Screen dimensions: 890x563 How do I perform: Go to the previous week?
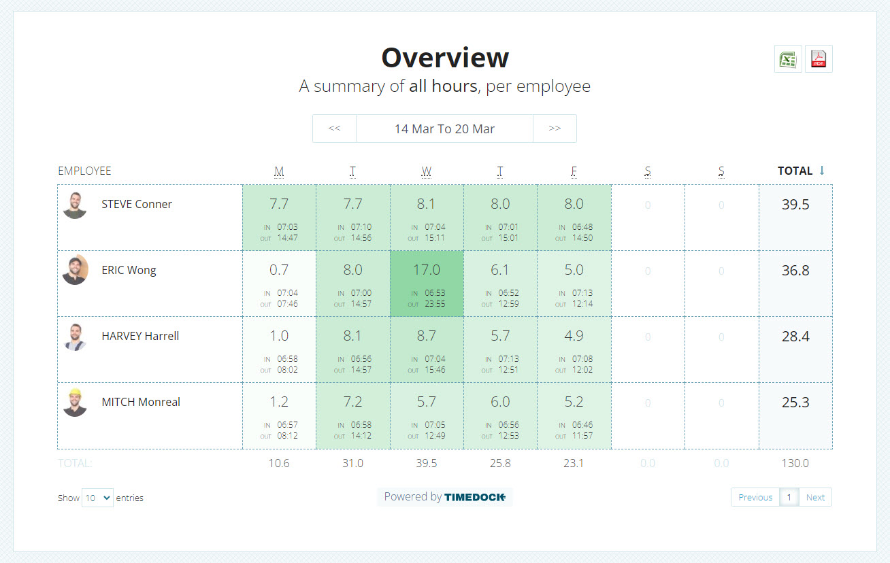click(x=334, y=129)
